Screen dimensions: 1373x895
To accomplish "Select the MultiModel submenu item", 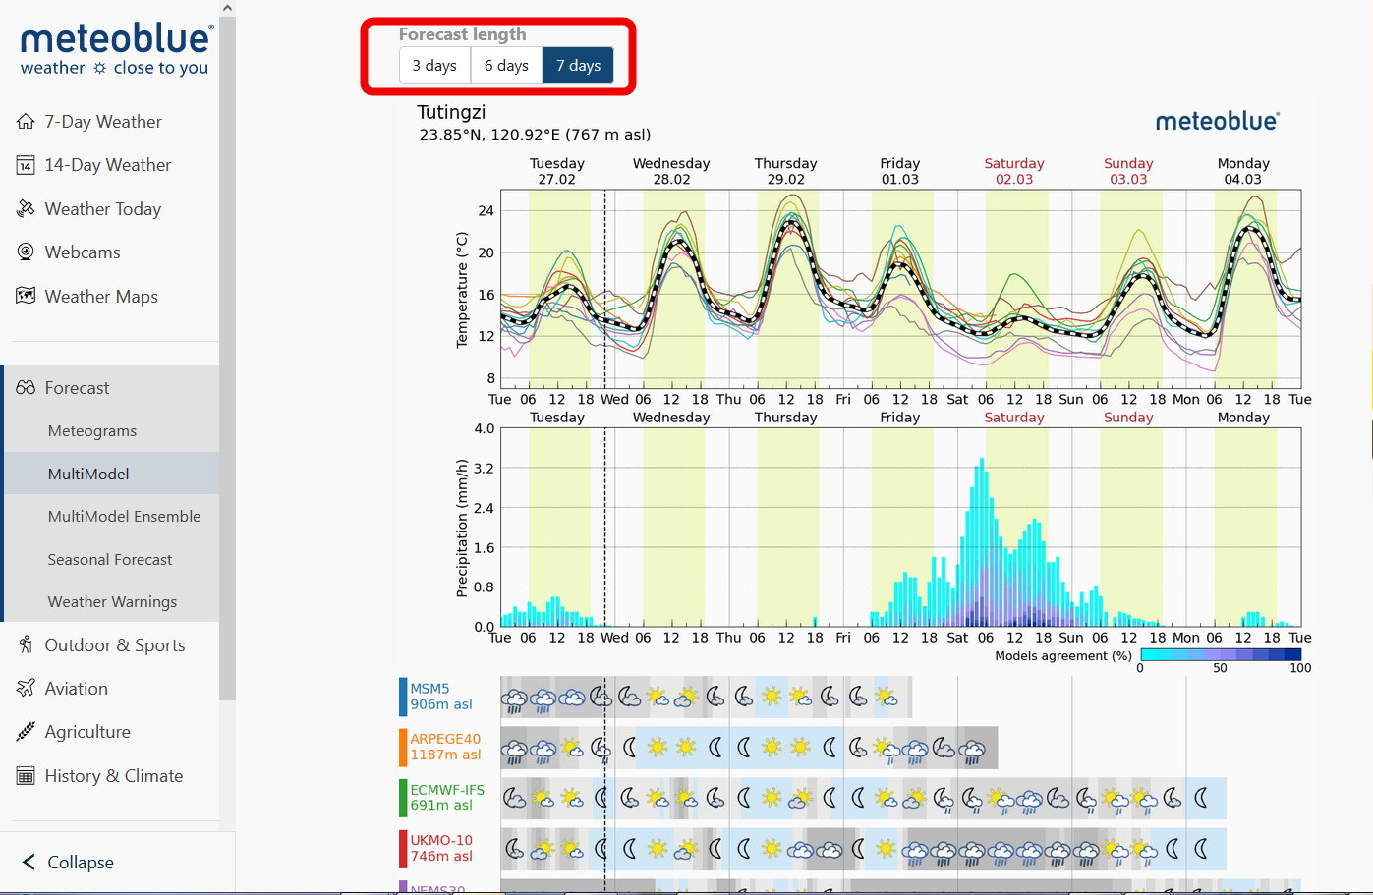I will click(x=111, y=474).
